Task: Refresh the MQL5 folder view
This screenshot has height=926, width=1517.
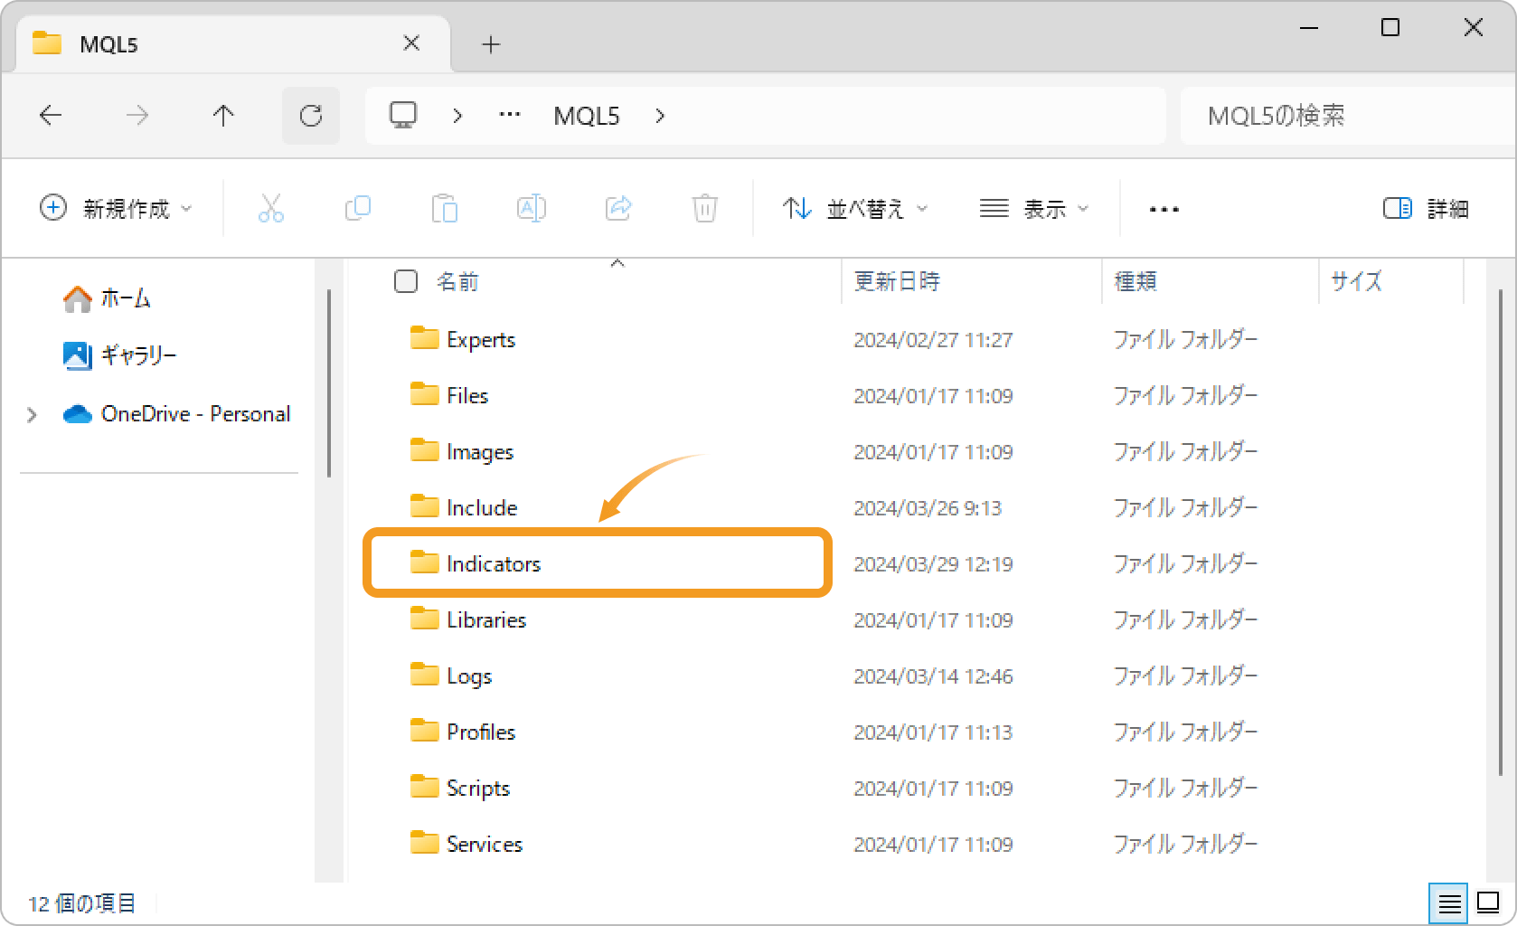Action: pos(311,116)
